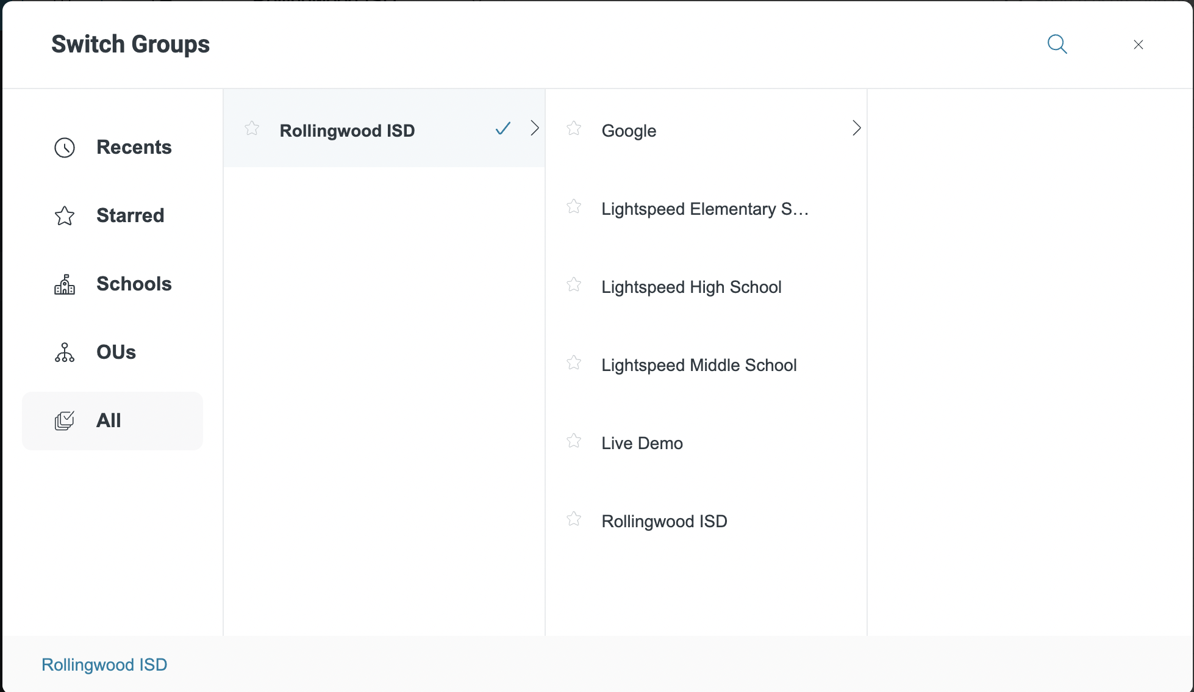Viewport: 1194px width, 692px height.
Task: Star the Google group
Action: (x=574, y=128)
